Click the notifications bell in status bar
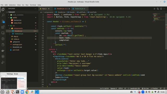Viewport: 167px width, 94px height. pyautogui.click(x=164, y=89)
